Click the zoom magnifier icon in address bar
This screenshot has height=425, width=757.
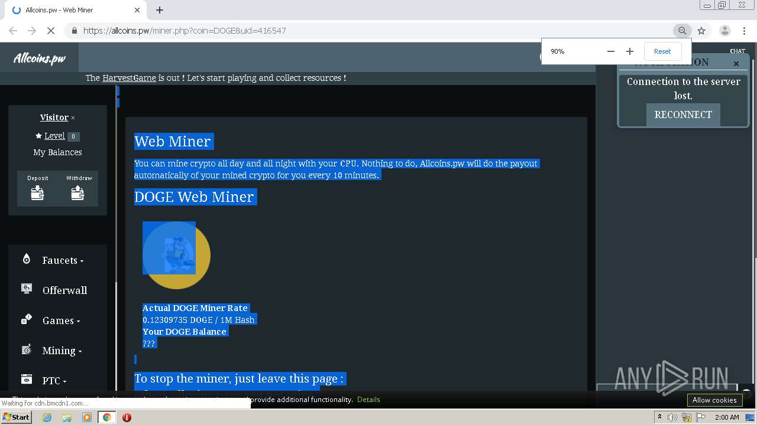pyautogui.click(x=682, y=31)
